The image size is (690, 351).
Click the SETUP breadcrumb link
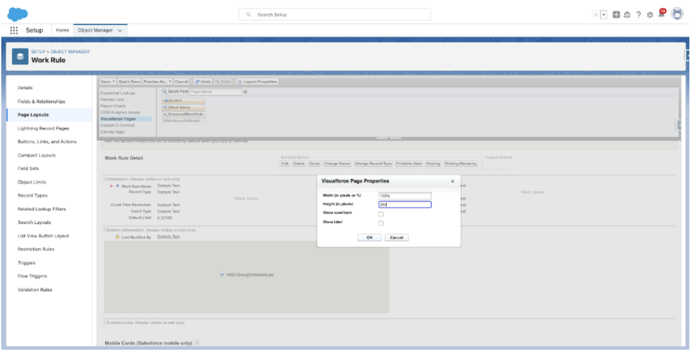click(38, 52)
